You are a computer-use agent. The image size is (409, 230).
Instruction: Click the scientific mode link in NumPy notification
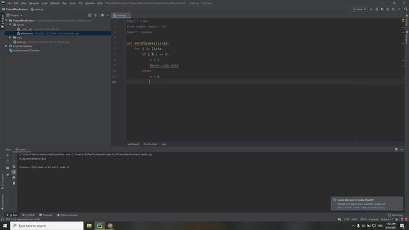(348, 208)
